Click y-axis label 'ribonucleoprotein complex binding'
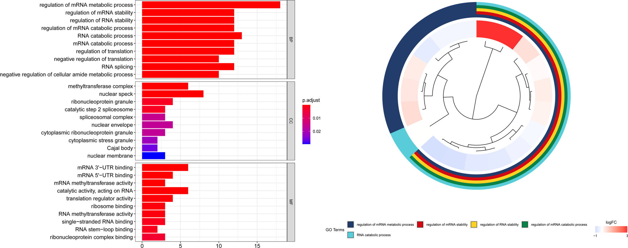Image resolution: width=628 pixels, height=248 pixels. click(91, 237)
